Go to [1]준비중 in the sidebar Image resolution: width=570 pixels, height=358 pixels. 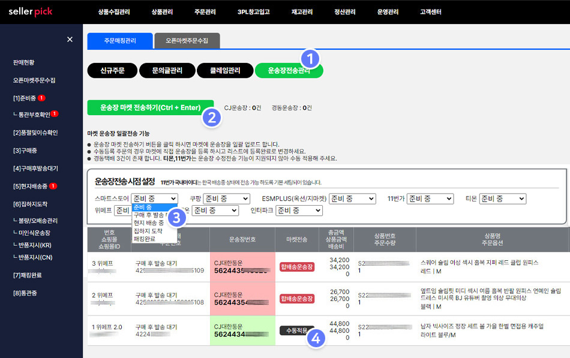pyautogui.click(x=25, y=98)
